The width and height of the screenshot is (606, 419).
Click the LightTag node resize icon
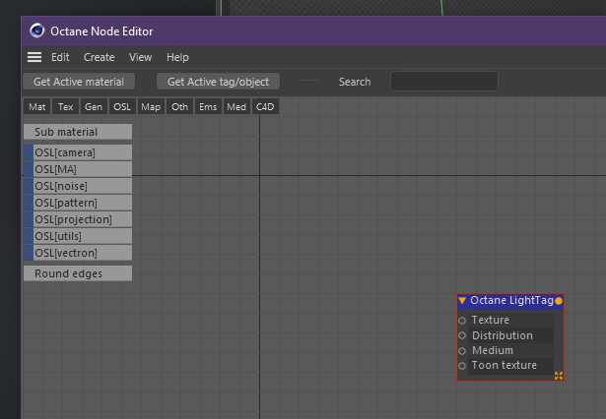click(559, 376)
